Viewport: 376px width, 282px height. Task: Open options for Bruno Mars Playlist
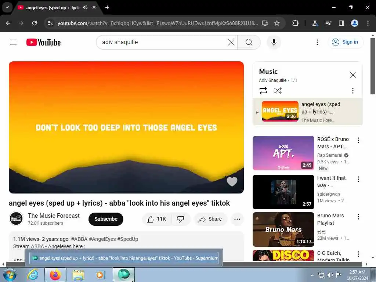point(358,217)
